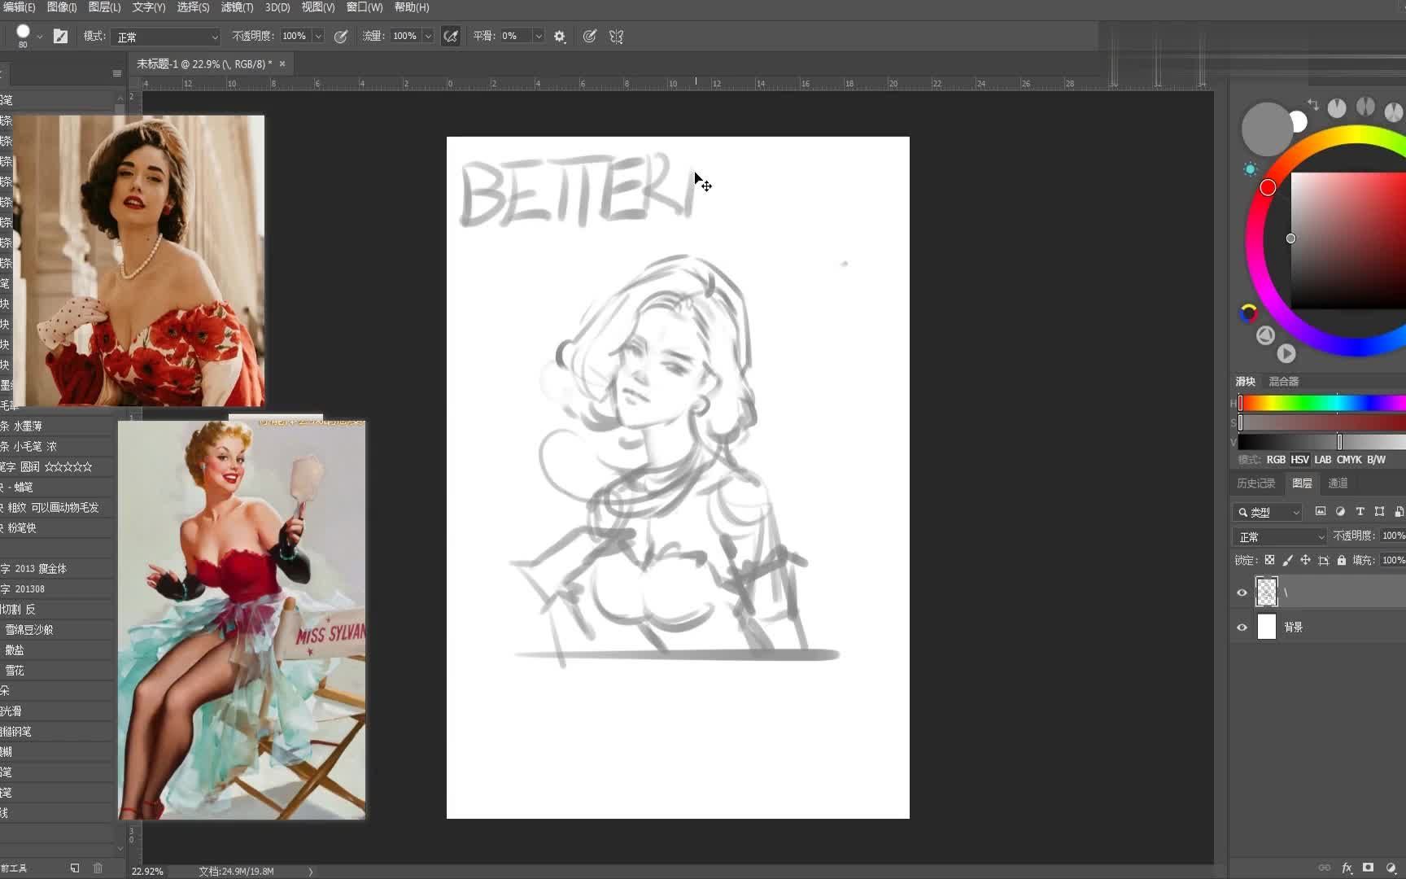The image size is (1406, 879).
Task: Click the triangle-in-circle icon below color wheel
Action: pyautogui.click(x=1265, y=335)
